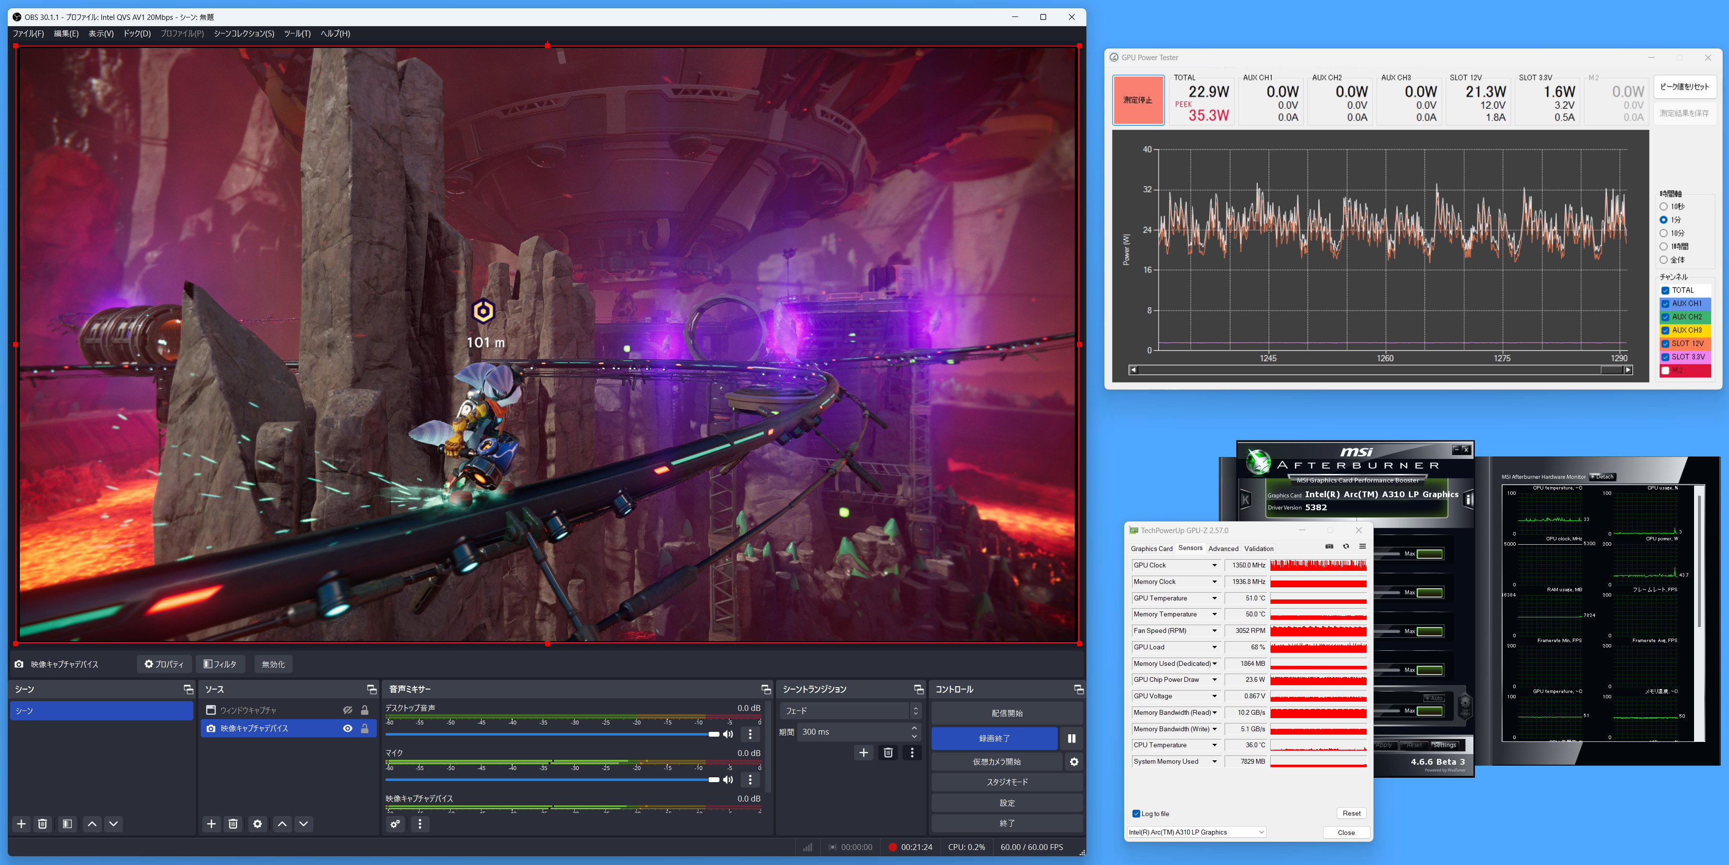Toggle lock on 映像キャプチャデバイス source

(x=364, y=728)
